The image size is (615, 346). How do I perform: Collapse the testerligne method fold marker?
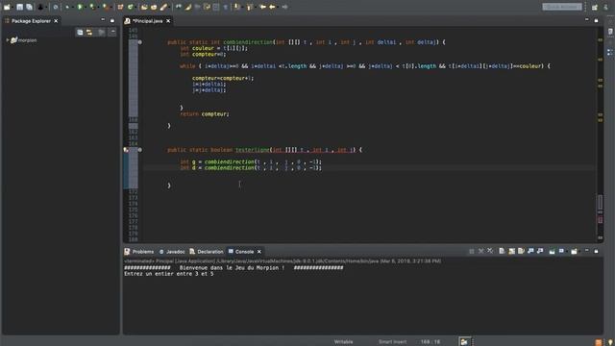(140, 150)
